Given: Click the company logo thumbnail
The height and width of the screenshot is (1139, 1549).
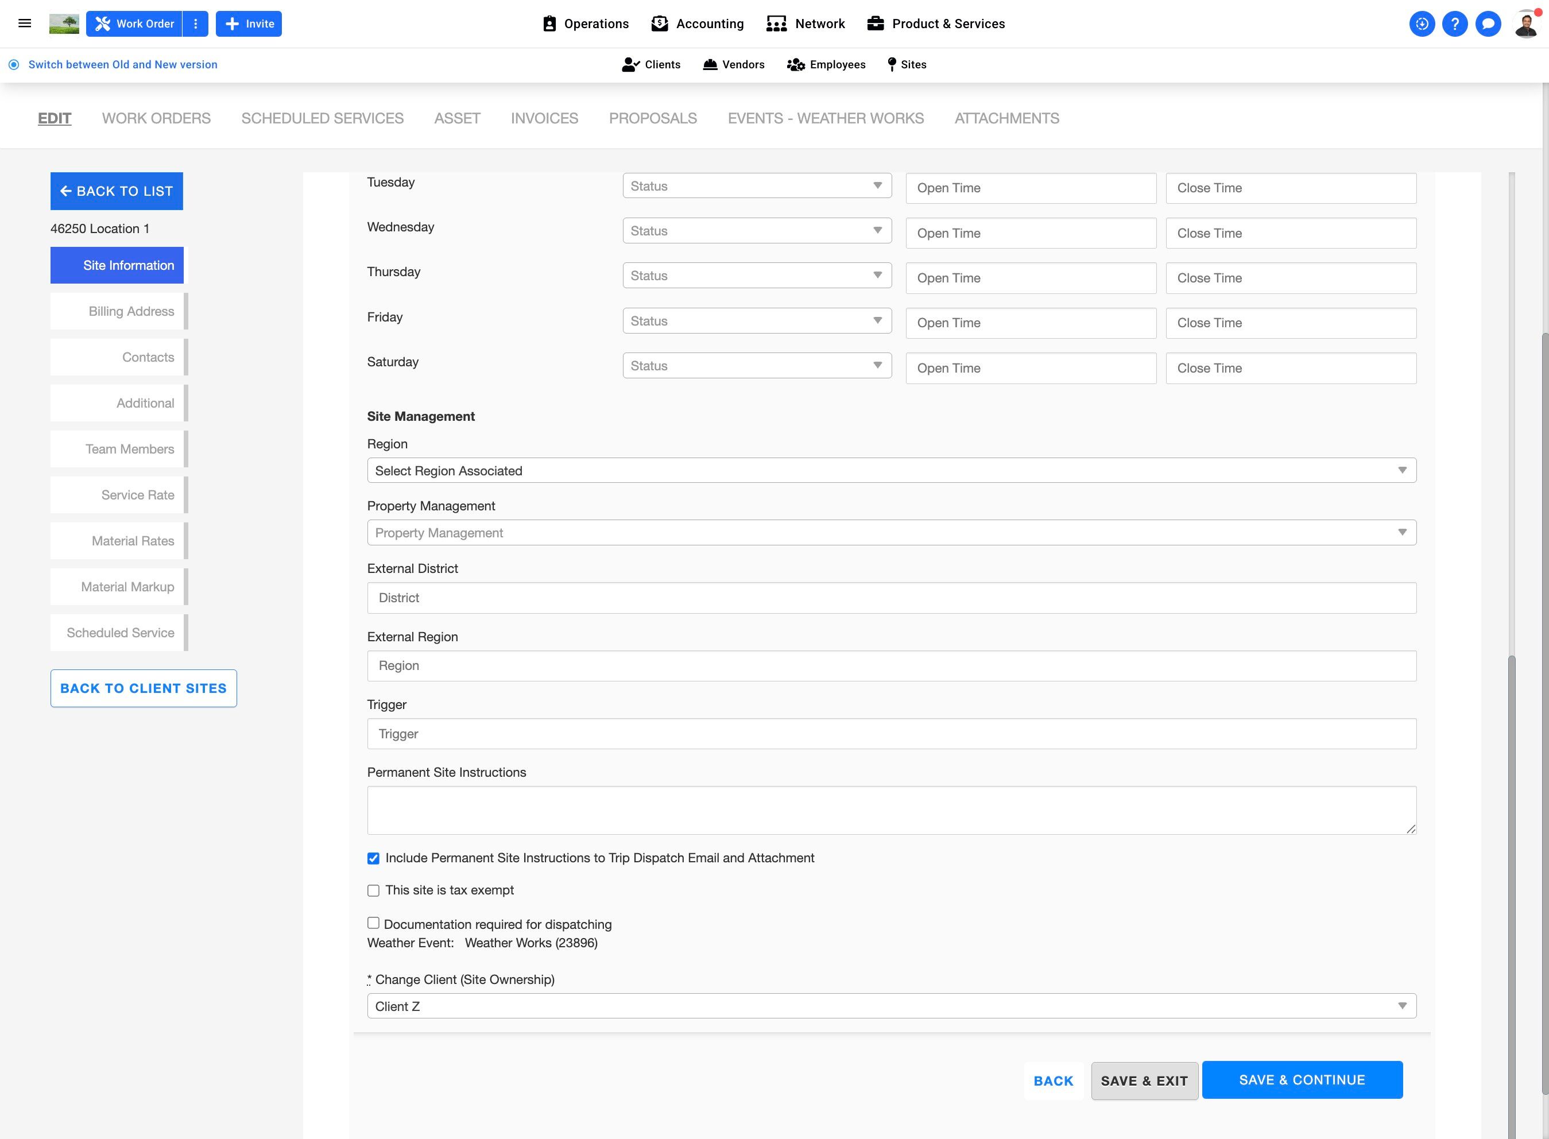Looking at the screenshot, I should (x=64, y=24).
